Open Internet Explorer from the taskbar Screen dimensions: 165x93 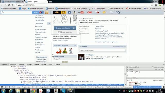point(11,91)
